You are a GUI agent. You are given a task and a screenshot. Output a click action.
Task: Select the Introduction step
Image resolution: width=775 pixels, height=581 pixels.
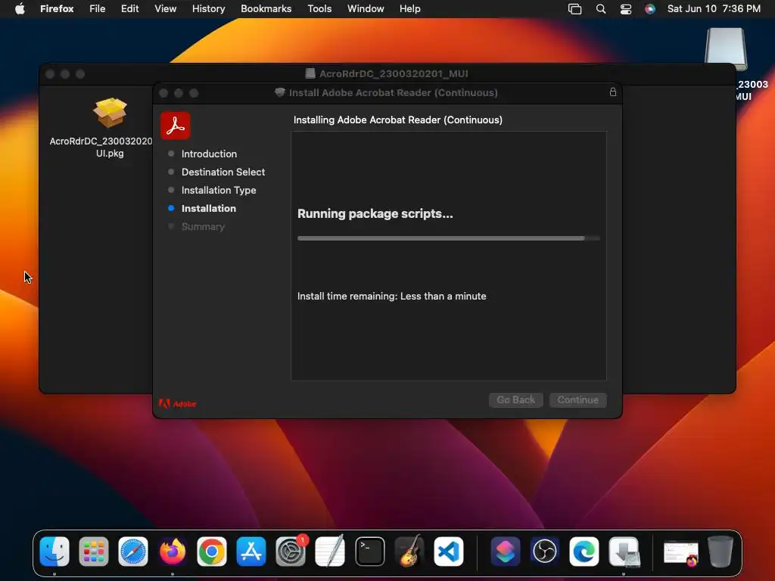(x=209, y=154)
